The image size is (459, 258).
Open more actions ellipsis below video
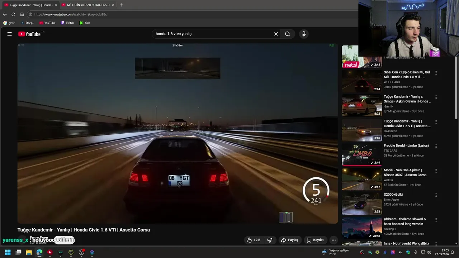(333, 240)
